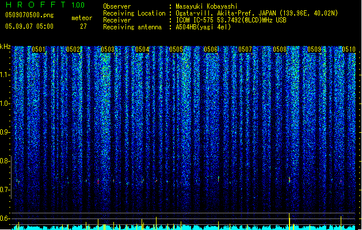Click the meteor label
The image size is (362, 230).
tap(82, 18)
